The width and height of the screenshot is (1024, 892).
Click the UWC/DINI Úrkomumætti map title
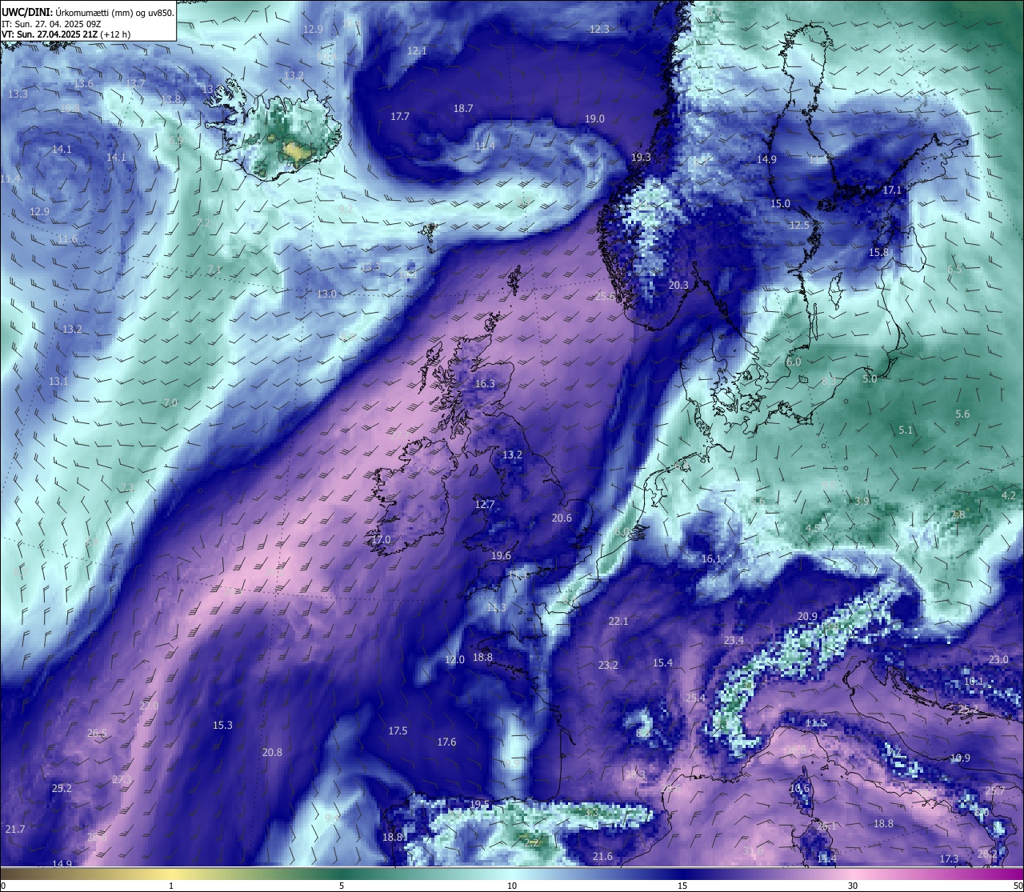click(x=88, y=13)
